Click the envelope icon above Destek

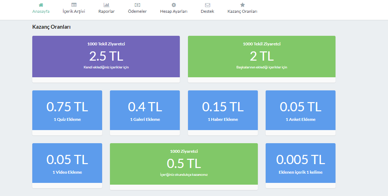point(207,5)
